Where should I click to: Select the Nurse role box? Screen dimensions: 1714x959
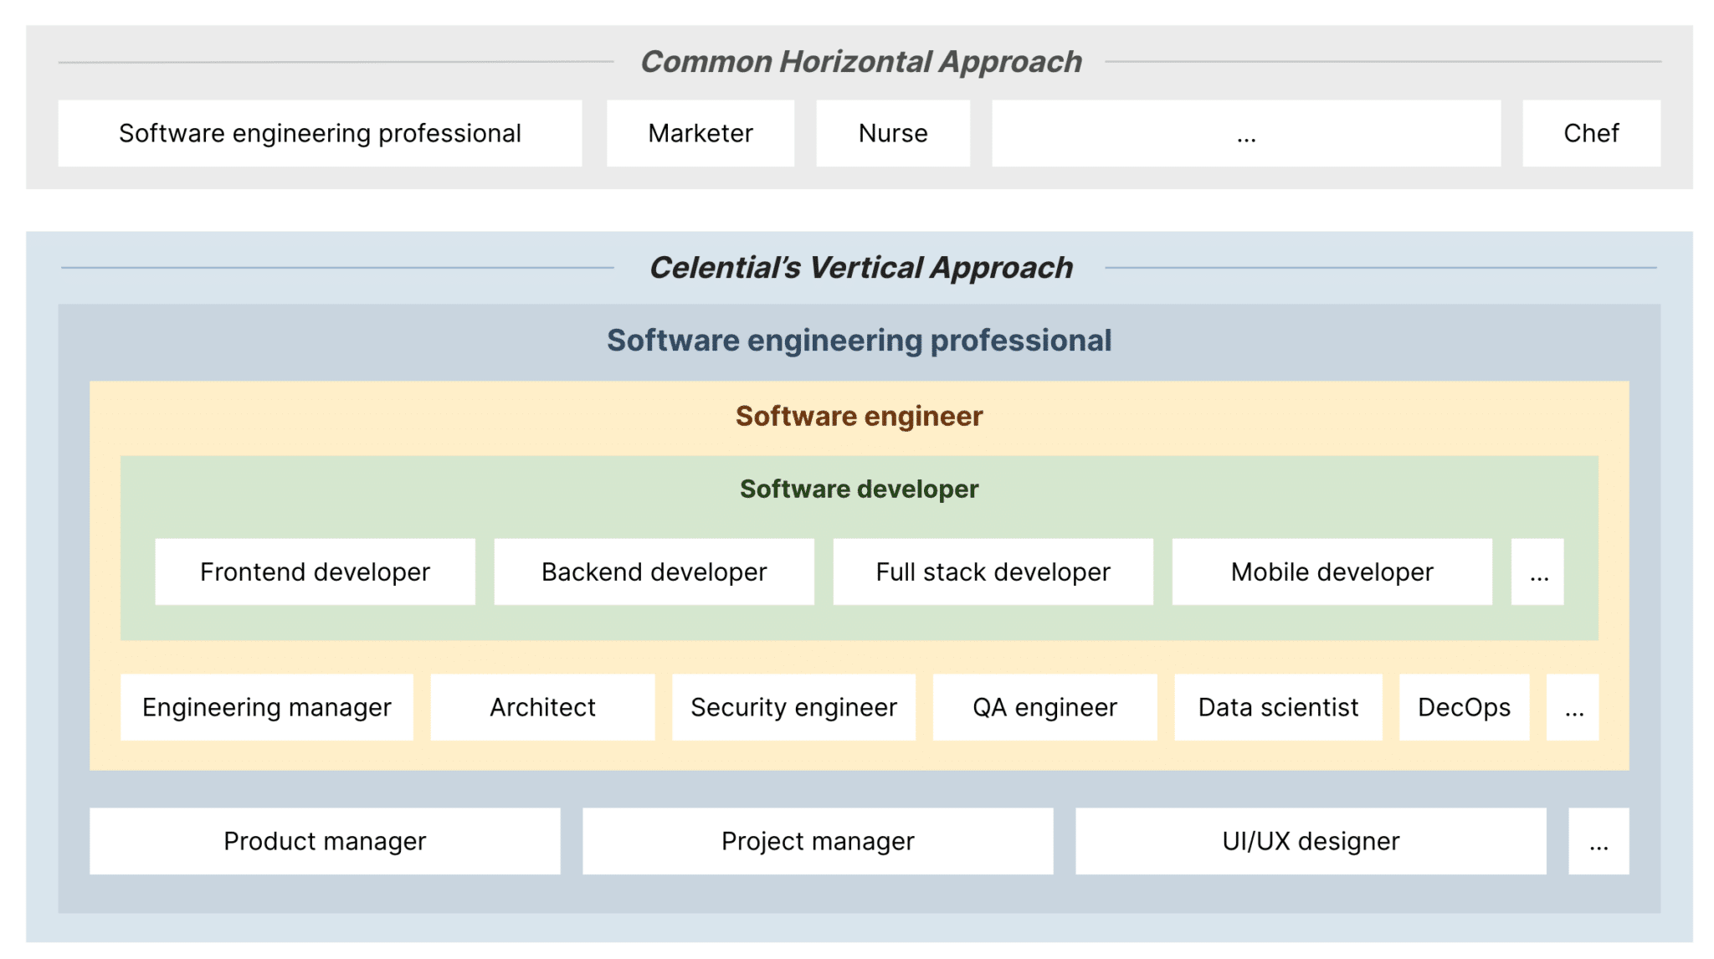click(891, 132)
